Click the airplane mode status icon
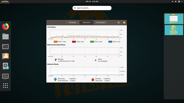 click(x=172, y=2)
